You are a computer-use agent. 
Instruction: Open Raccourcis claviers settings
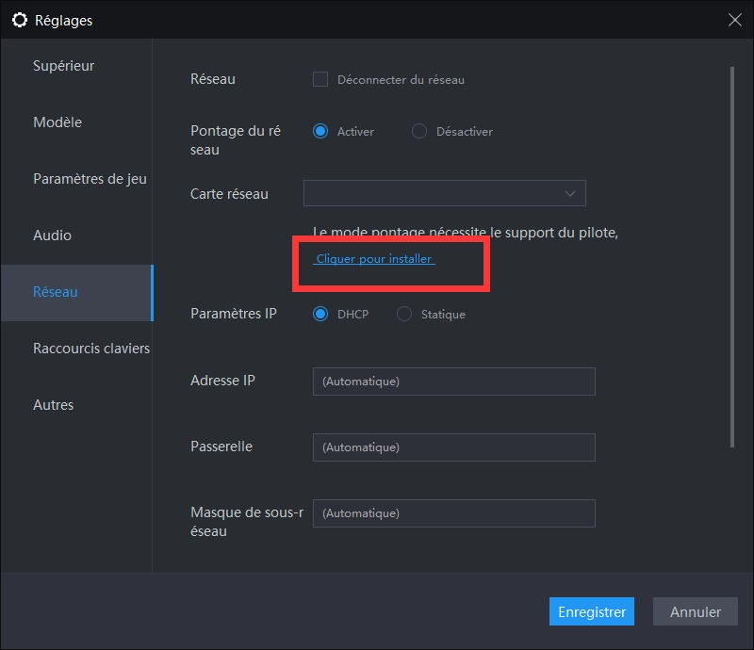(91, 349)
